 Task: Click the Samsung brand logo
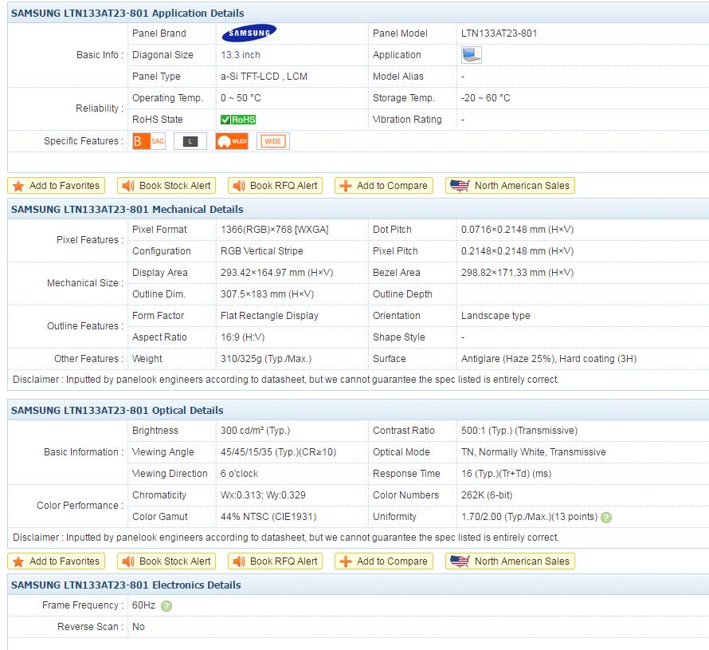point(249,33)
